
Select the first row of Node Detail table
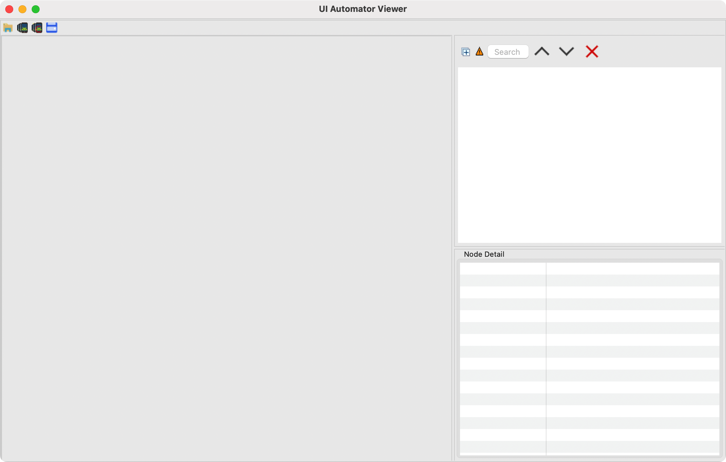[x=589, y=269]
